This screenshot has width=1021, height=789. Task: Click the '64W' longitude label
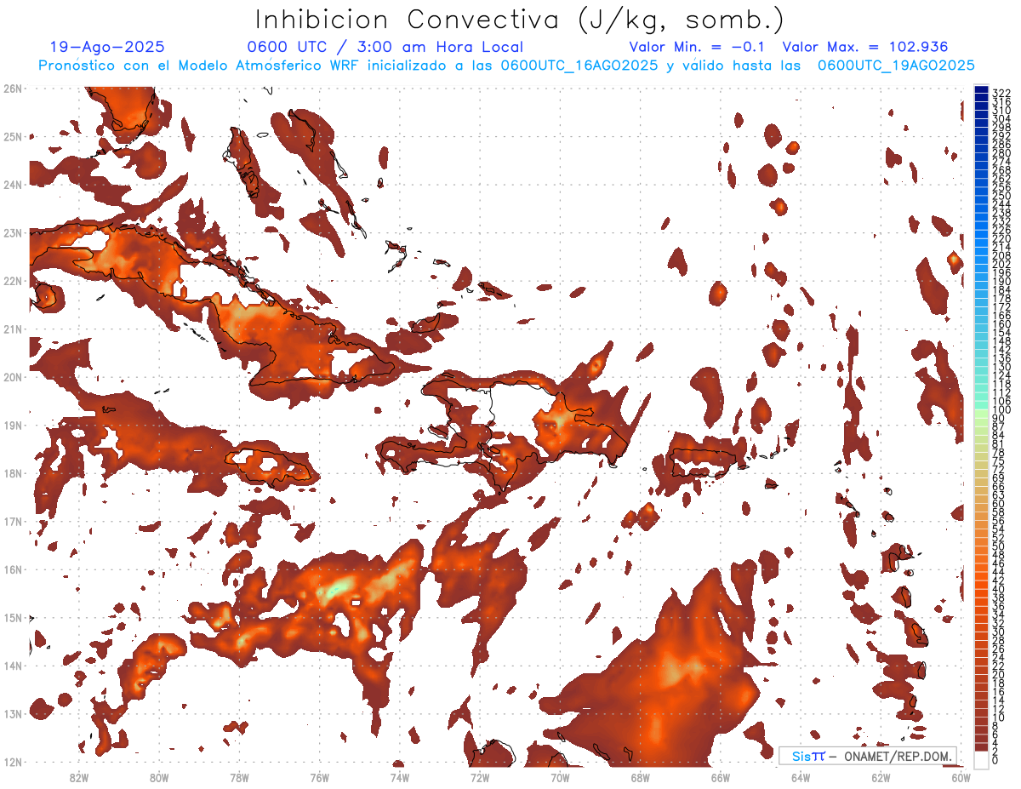pyautogui.click(x=801, y=777)
